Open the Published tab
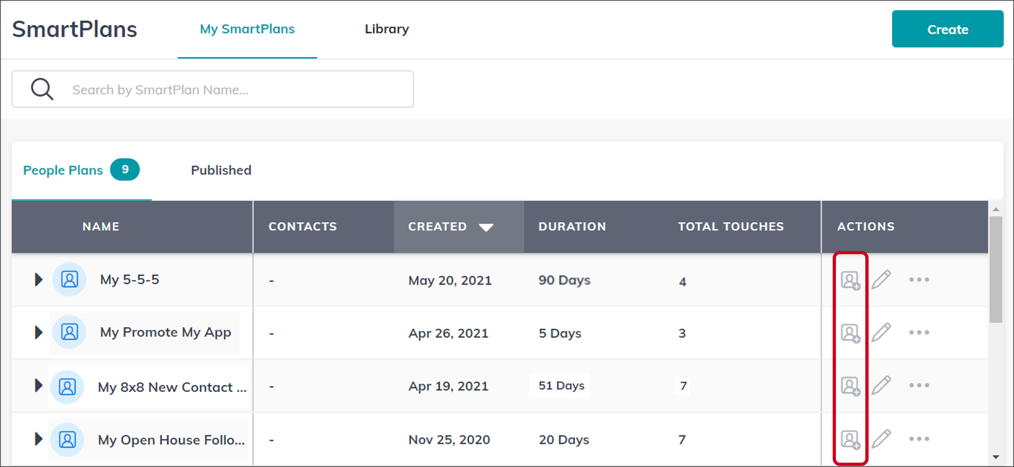The width and height of the screenshot is (1014, 467). tap(221, 170)
